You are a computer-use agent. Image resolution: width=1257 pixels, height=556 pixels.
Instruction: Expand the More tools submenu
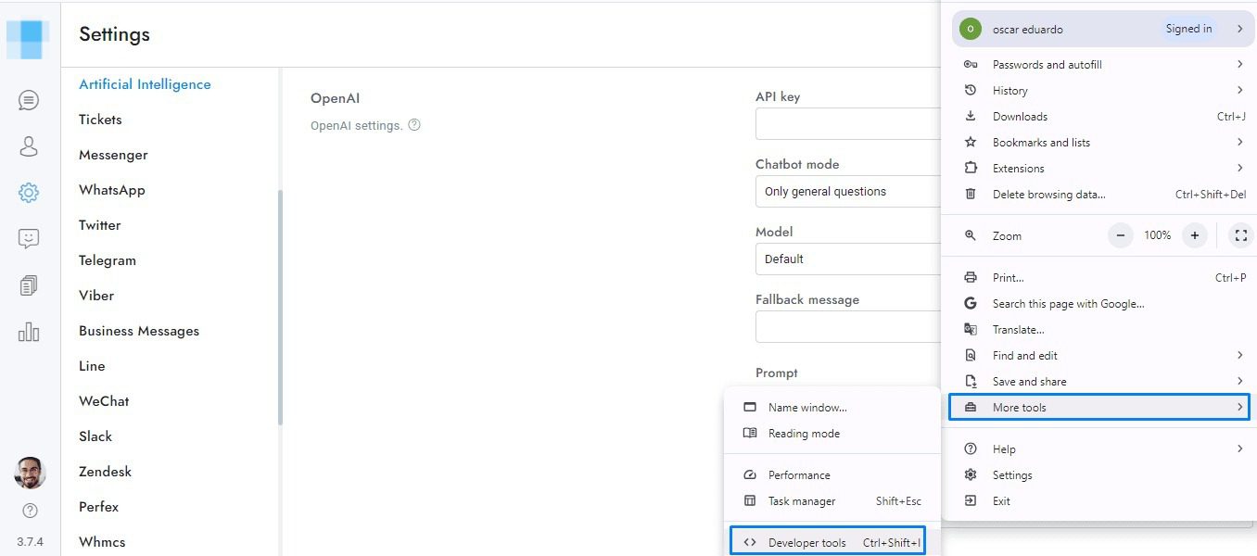1098,408
